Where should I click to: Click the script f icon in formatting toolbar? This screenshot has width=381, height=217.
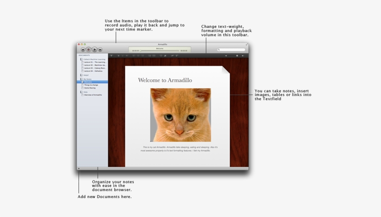click(x=177, y=56)
